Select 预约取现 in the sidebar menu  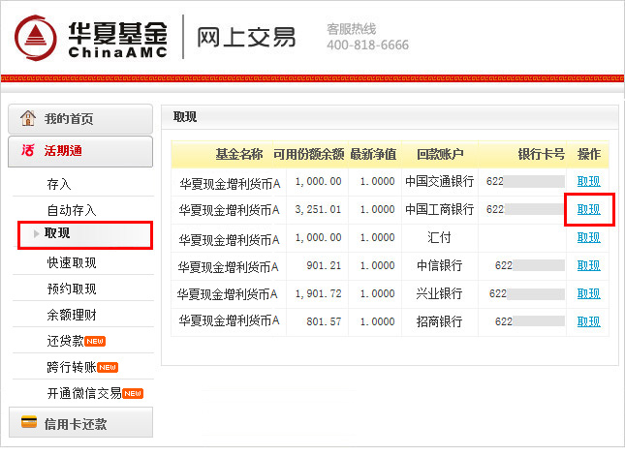pos(72,289)
